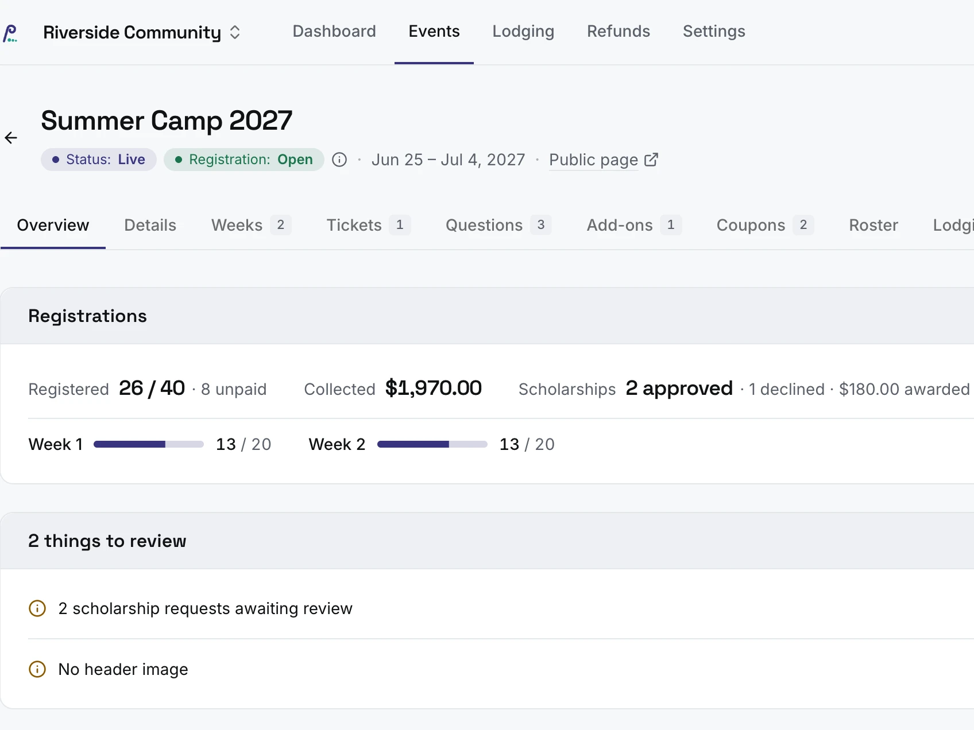Select the Events nav item
Viewport: 974px width, 730px height.
tap(434, 31)
